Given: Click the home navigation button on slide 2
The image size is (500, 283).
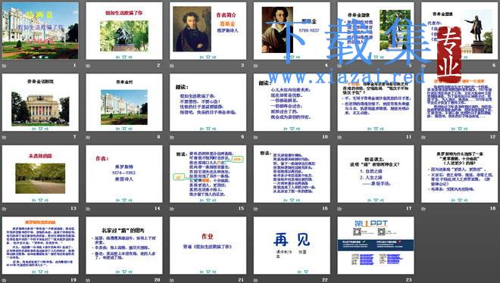Looking at the screenshot, I should click(x=124, y=57).
